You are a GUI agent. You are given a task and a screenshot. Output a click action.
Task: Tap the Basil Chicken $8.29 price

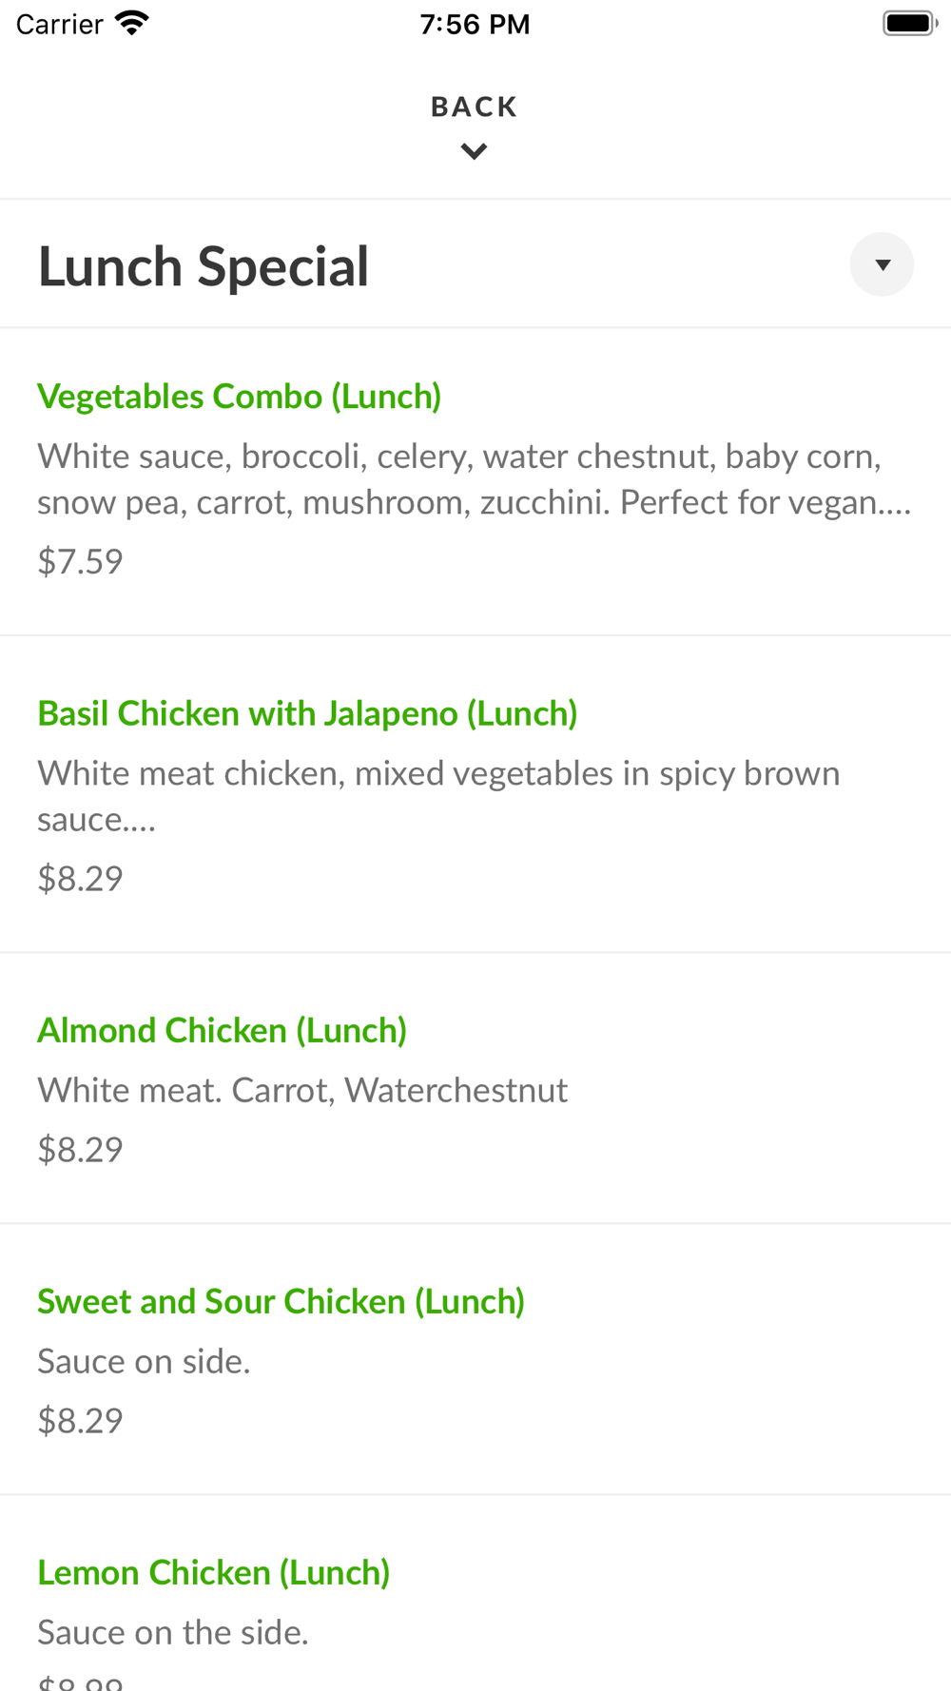click(81, 878)
